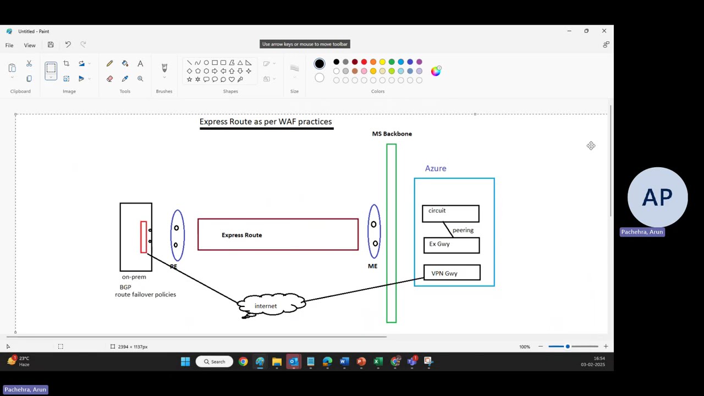Click the taskbar Search box
Viewport: 704px width, 396px height.
point(215,361)
